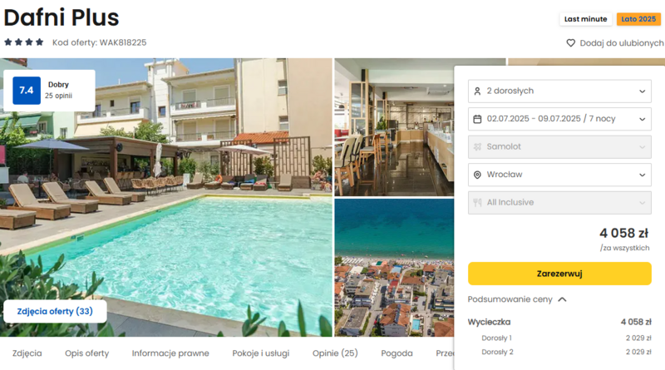Open the Pokoje i usługi tab
Image resolution: width=665 pixels, height=370 pixels.
point(261,353)
